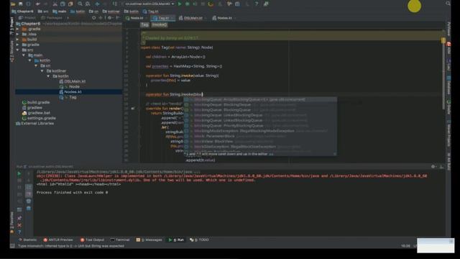
Task: Click the invoke() editor breadcrumb
Action: [x=160, y=25]
